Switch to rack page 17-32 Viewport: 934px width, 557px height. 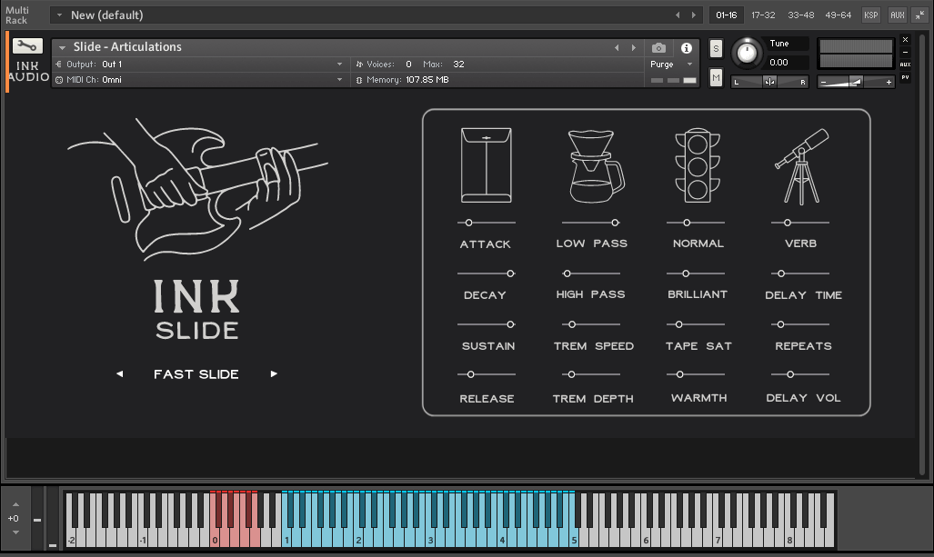click(764, 15)
